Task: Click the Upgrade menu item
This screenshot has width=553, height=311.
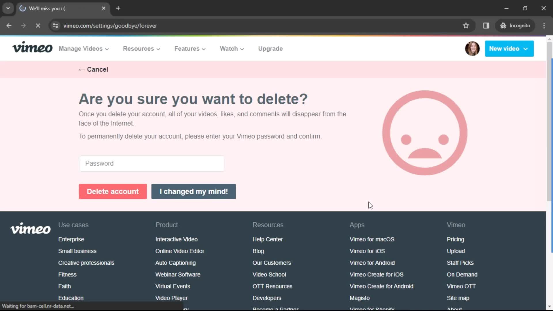Action: (270, 49)
